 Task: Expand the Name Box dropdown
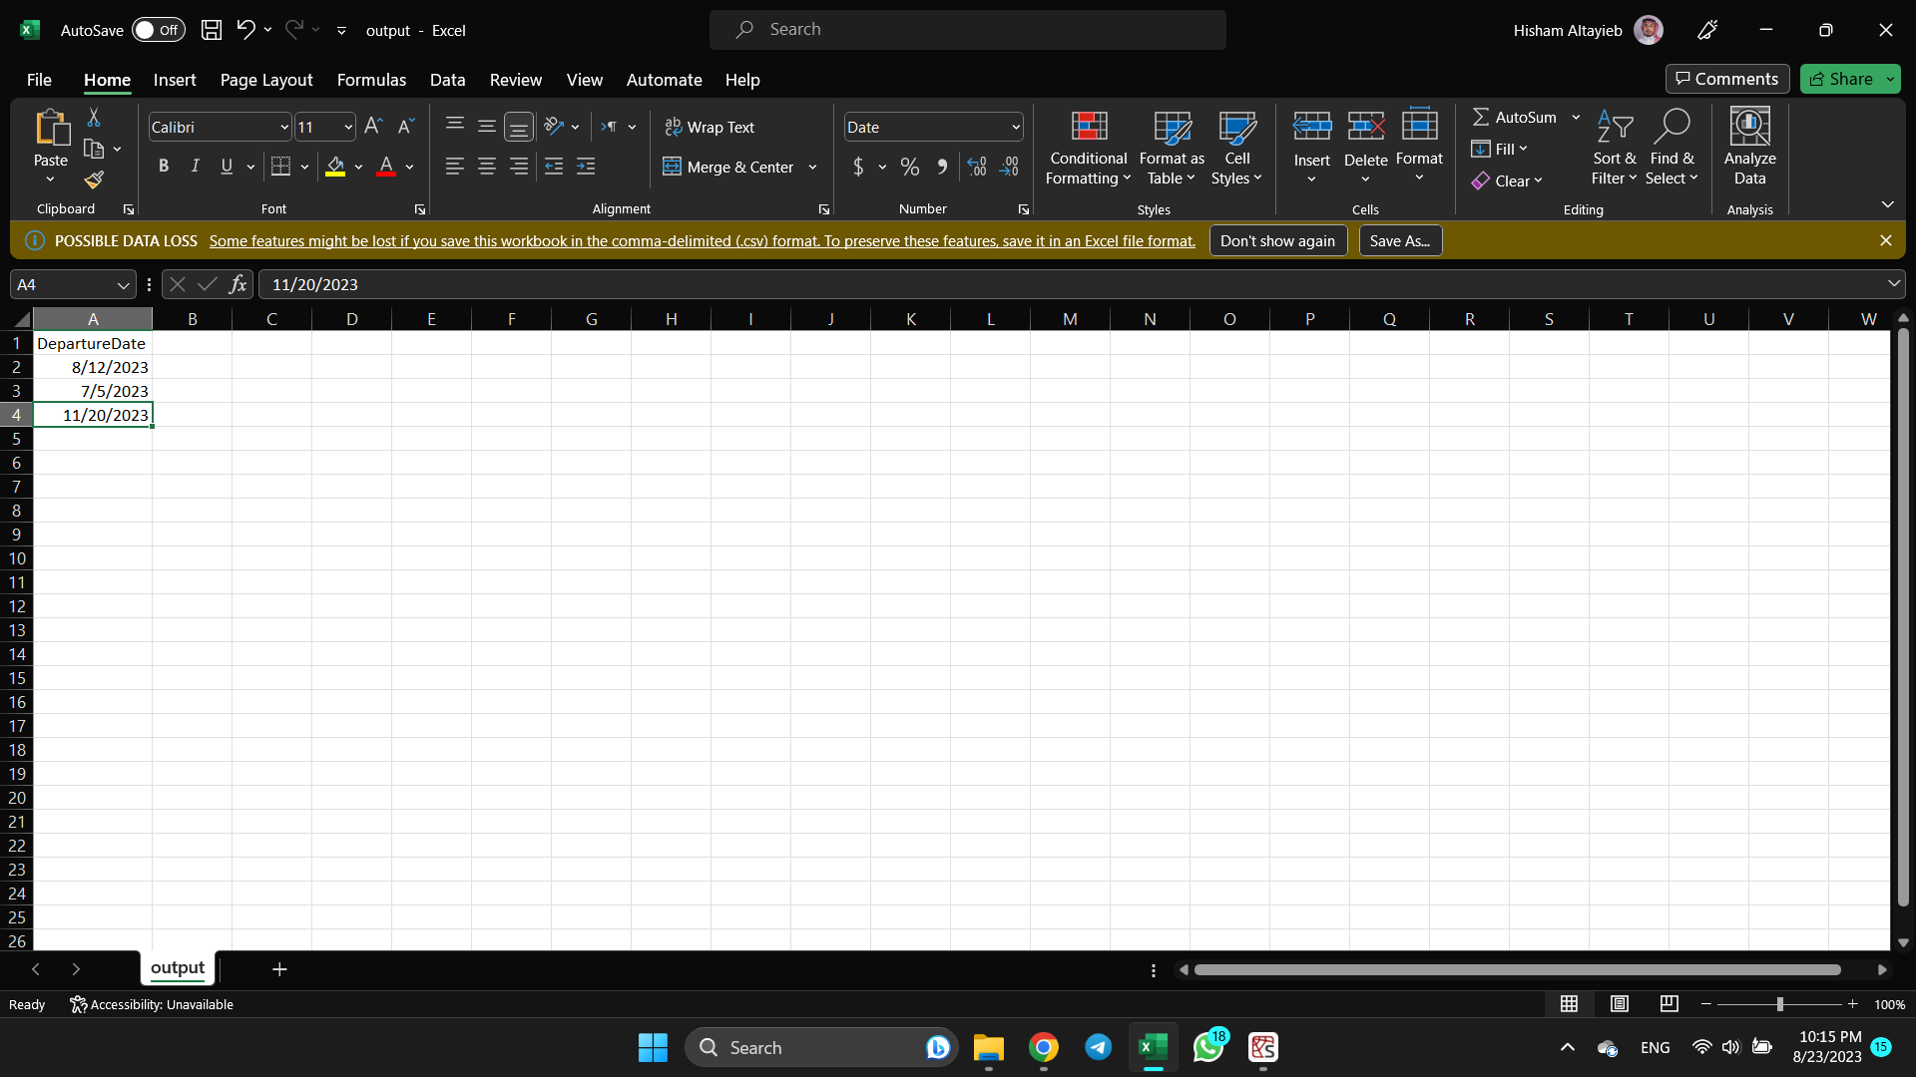click(124, 285)
